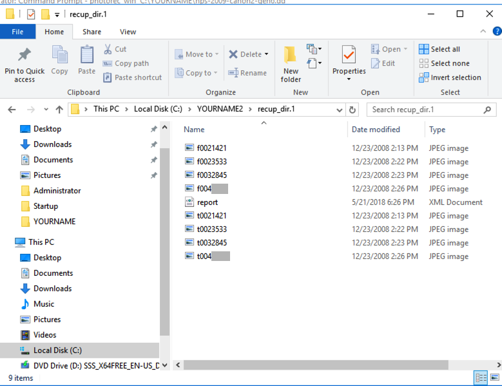
Task: Click Invert selection in ribbon
Action: (450, 77)
